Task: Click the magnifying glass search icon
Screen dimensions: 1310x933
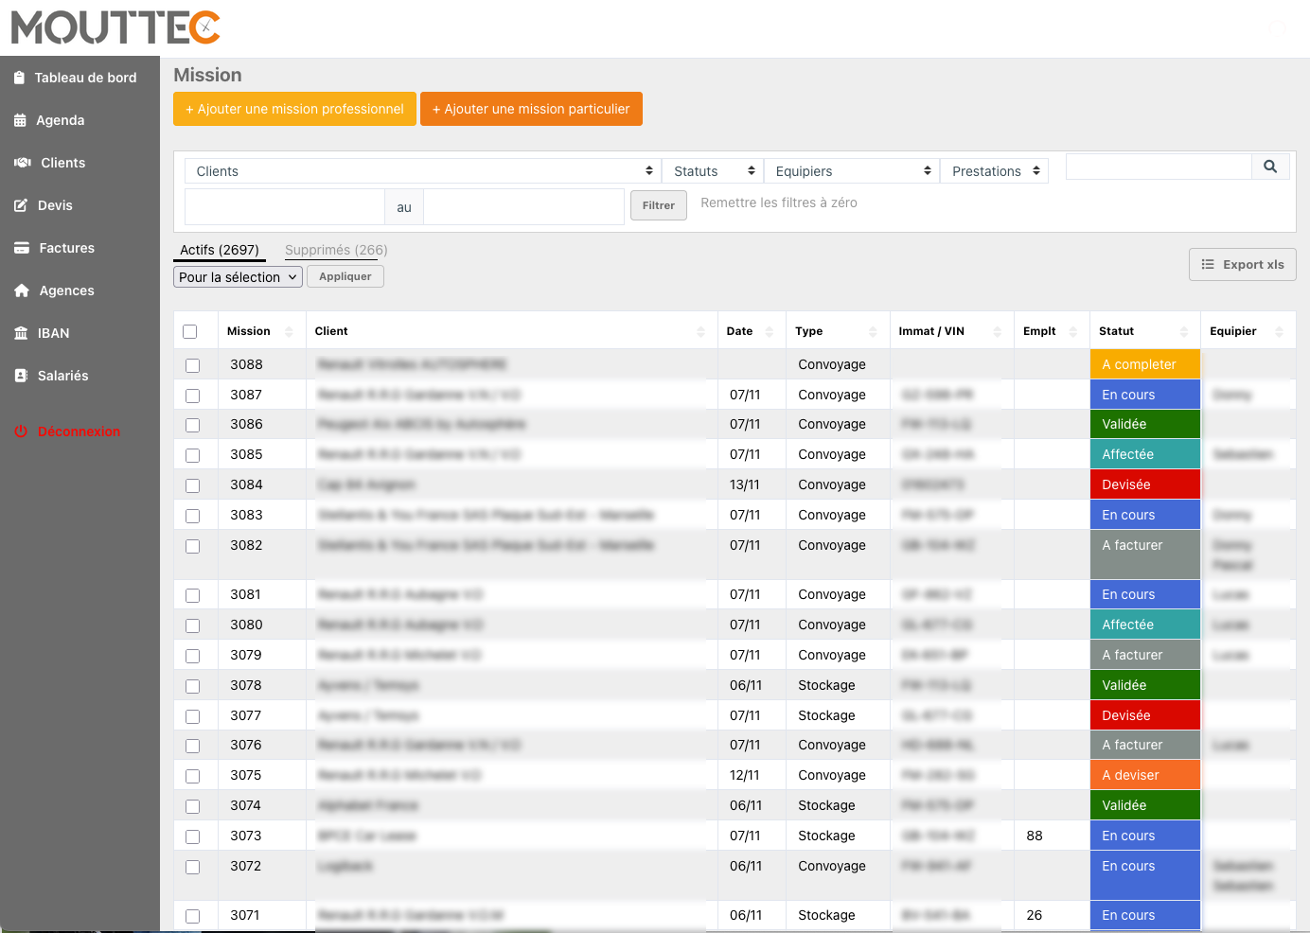Action: pyautogui.click(x=1270, y=167)
